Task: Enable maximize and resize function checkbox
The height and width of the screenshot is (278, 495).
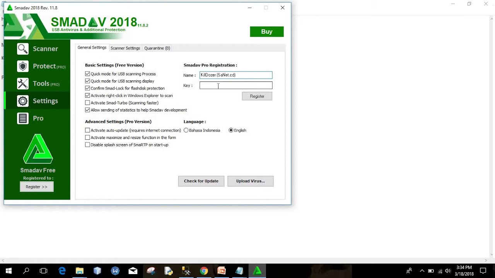Action: 87,137
